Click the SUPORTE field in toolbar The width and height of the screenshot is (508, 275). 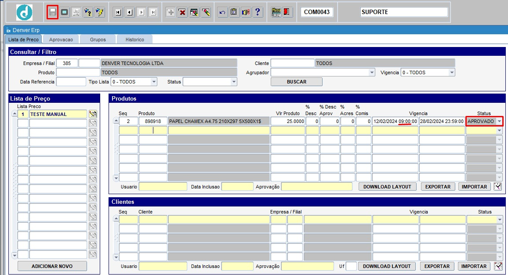404,12
